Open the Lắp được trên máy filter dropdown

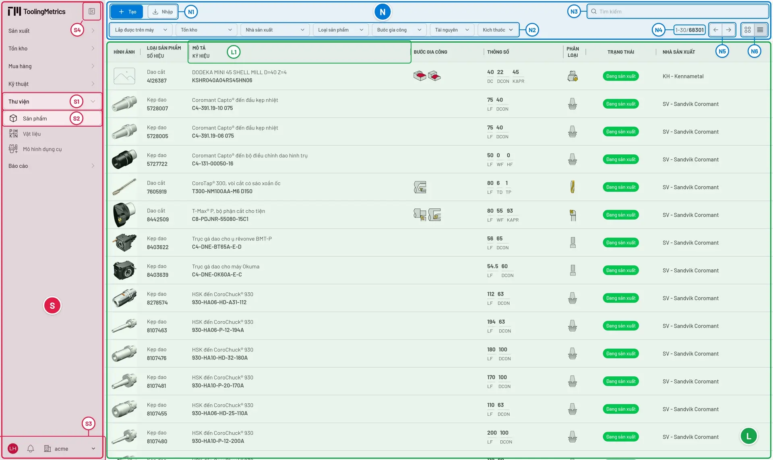[x=141, y=30]
